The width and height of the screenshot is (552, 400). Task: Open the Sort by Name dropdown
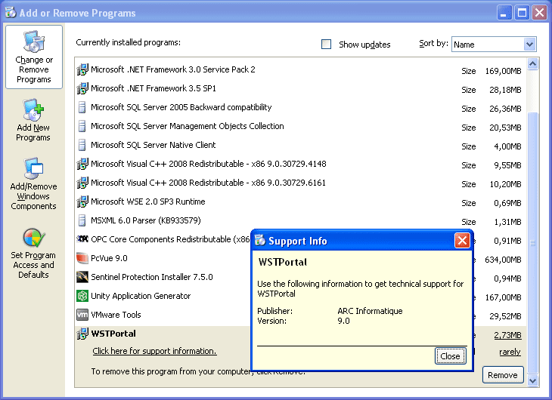pos(529,45)
